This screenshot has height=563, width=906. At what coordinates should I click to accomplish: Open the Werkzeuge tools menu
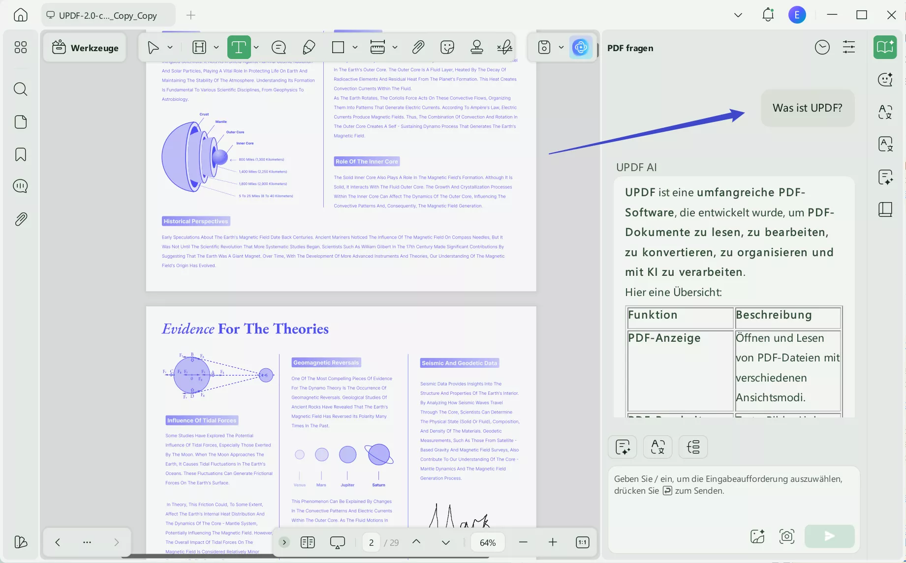point(85,48)
